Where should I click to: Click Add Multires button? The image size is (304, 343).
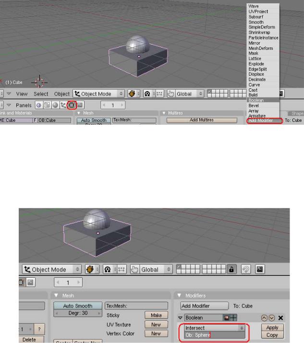tap(202, 120)
